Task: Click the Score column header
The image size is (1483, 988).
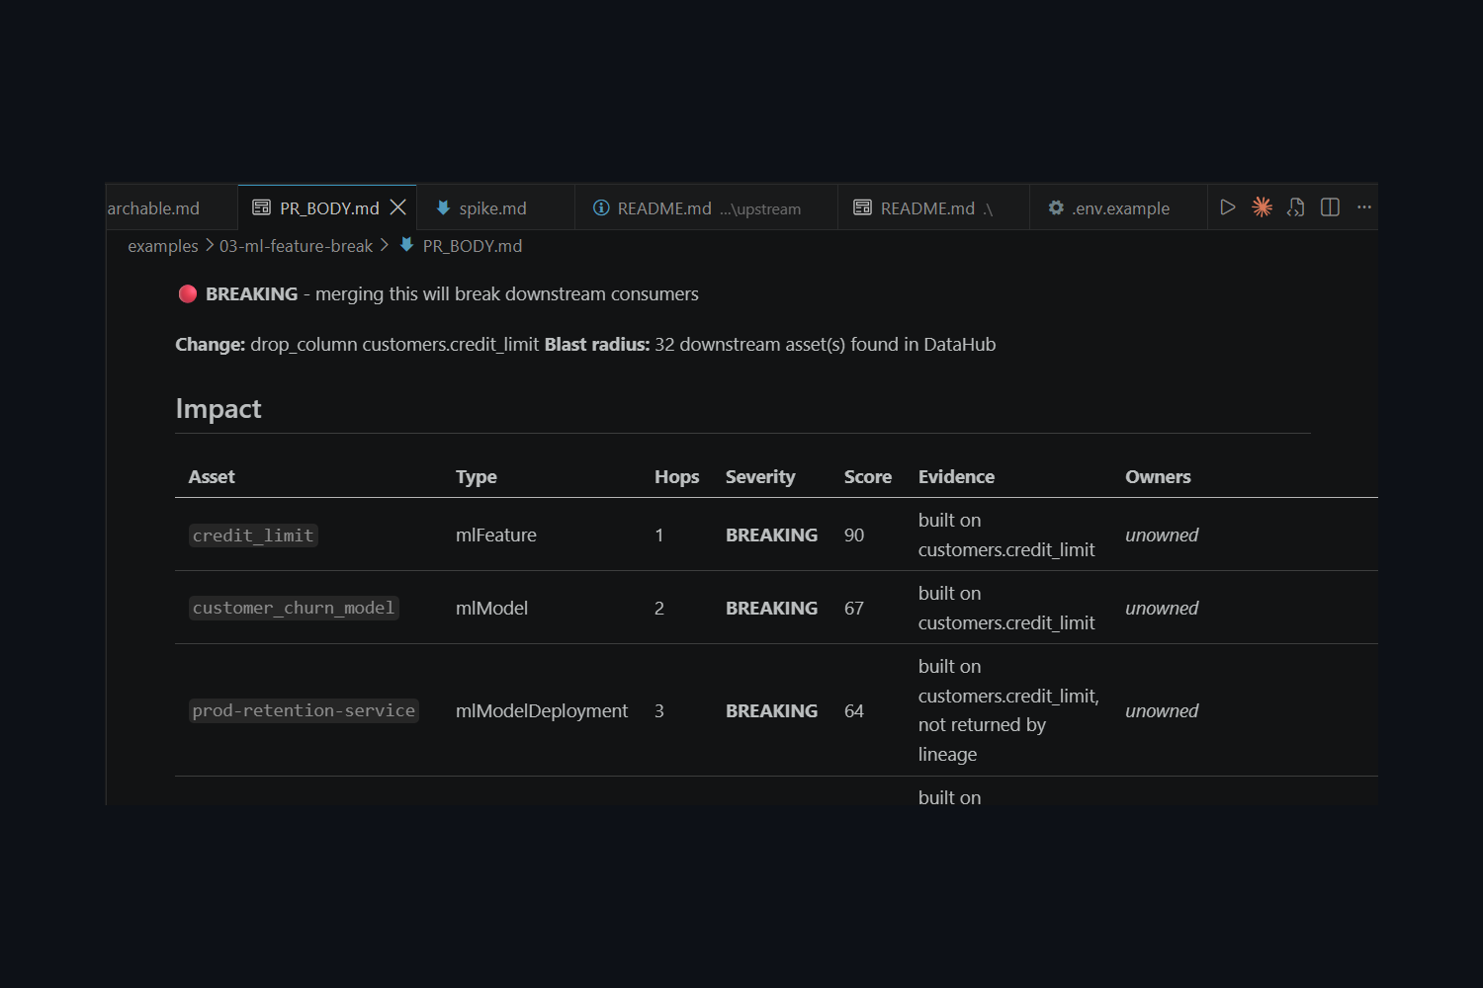Action: click(x=868, y=477)
